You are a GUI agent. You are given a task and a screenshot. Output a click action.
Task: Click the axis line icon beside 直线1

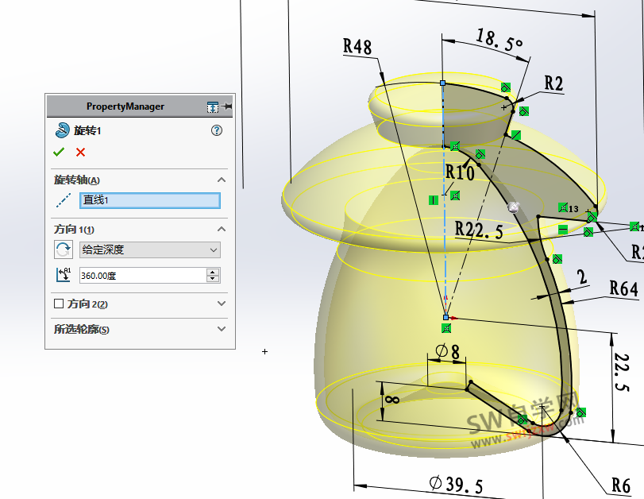(x=64, y=200)
